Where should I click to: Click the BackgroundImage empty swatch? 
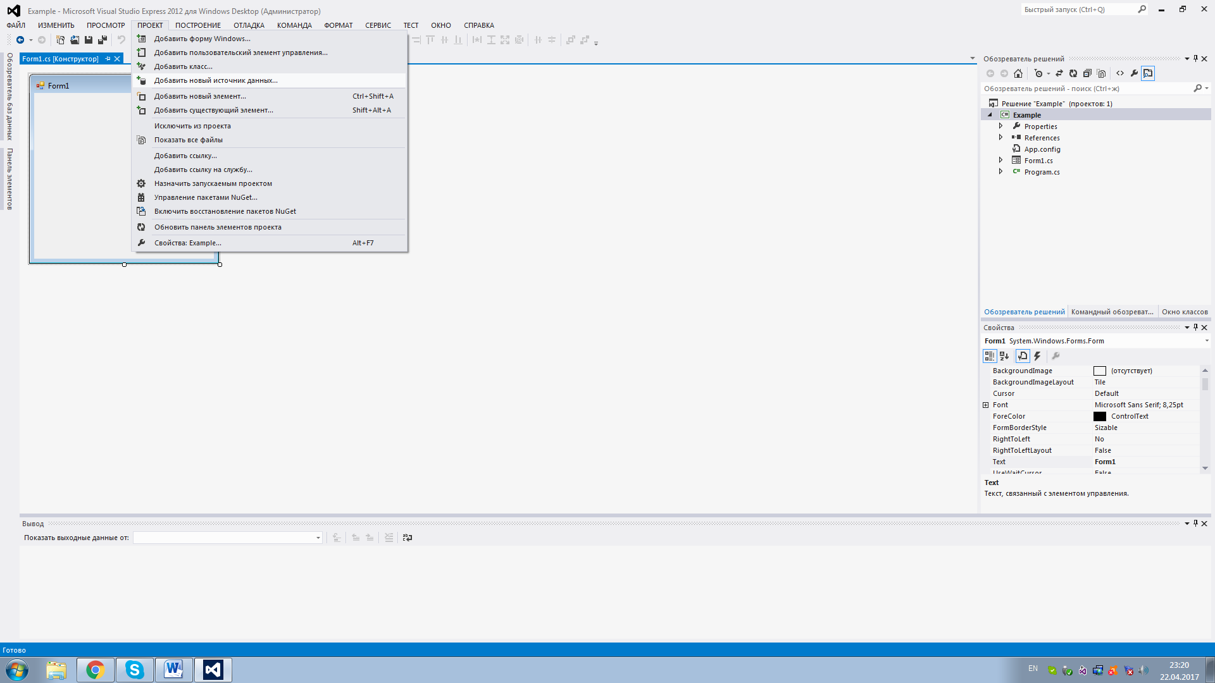click(x=1100, y=371)
